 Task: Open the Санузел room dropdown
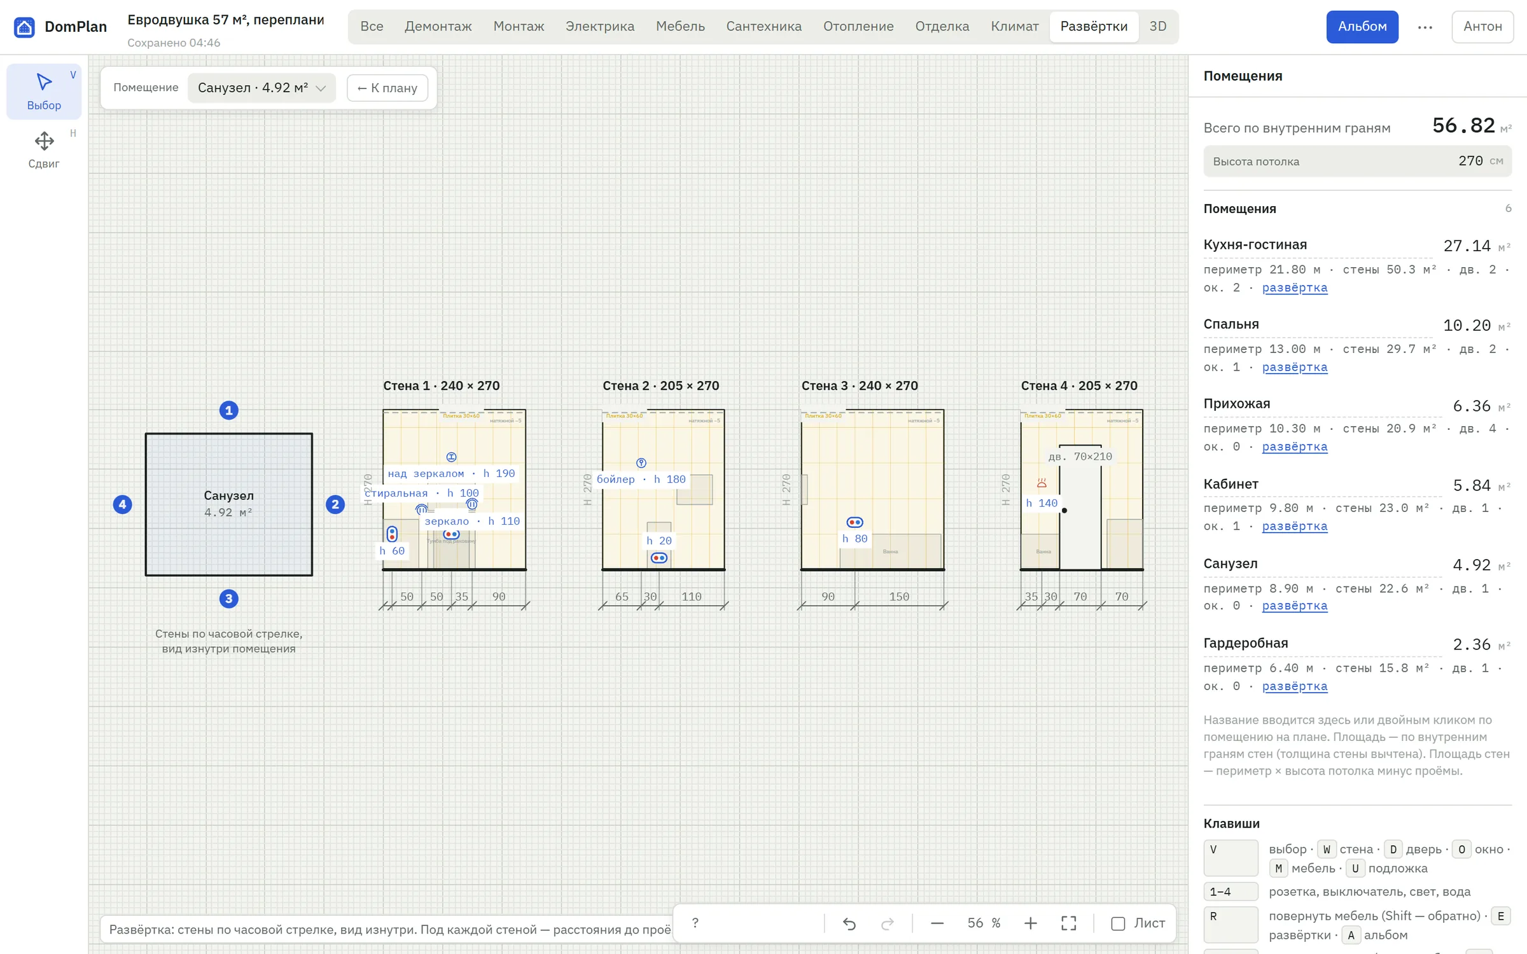(x=261, y=88)
